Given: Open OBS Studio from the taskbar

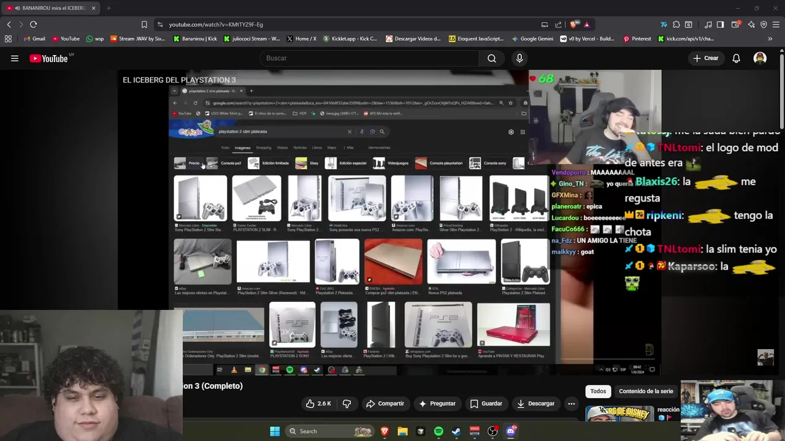Looking at the screenshot, I should pos(492,431).
